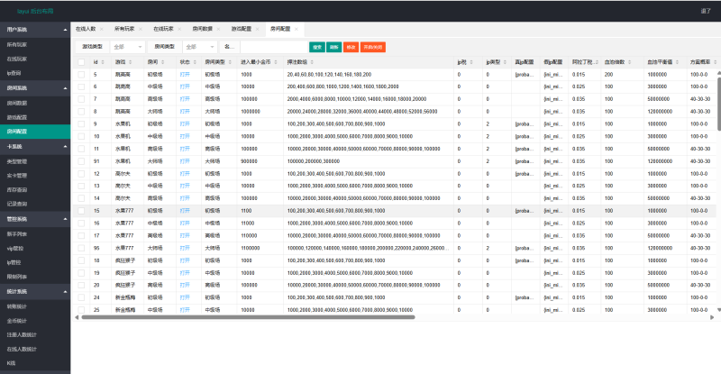
Task: Sort by the 房间类型 column sort icon
Action: click(230, 62)
